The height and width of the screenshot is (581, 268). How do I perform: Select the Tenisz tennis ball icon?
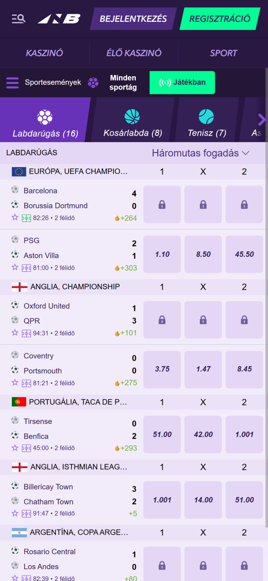[206, 117]
